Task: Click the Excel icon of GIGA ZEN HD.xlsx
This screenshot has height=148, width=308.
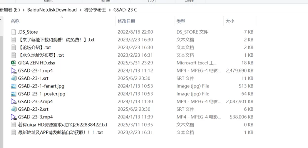Action: tap(13, 63)
